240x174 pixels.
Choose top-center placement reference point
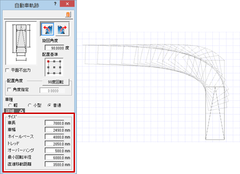(x=54, y=61)
